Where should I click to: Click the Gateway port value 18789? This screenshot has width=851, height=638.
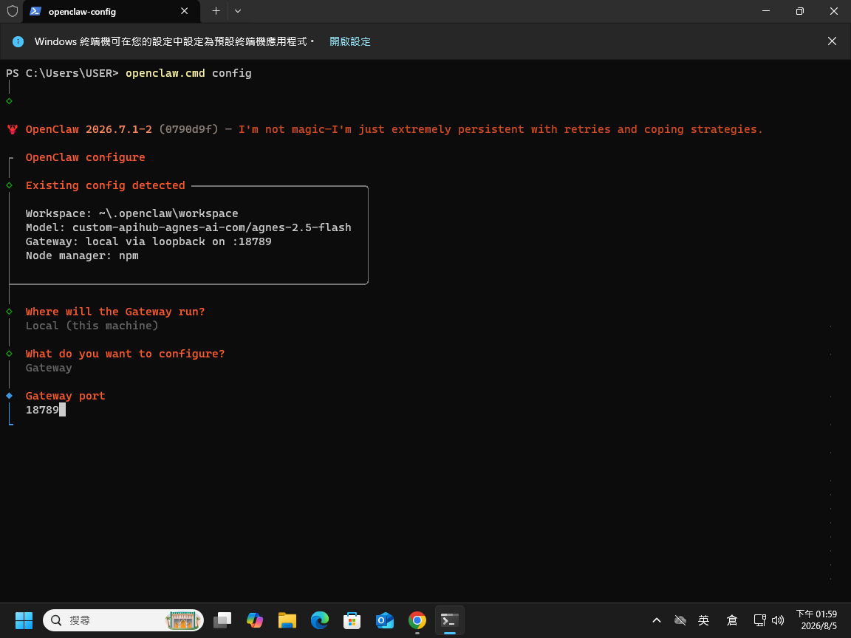[x=42, y=410]
